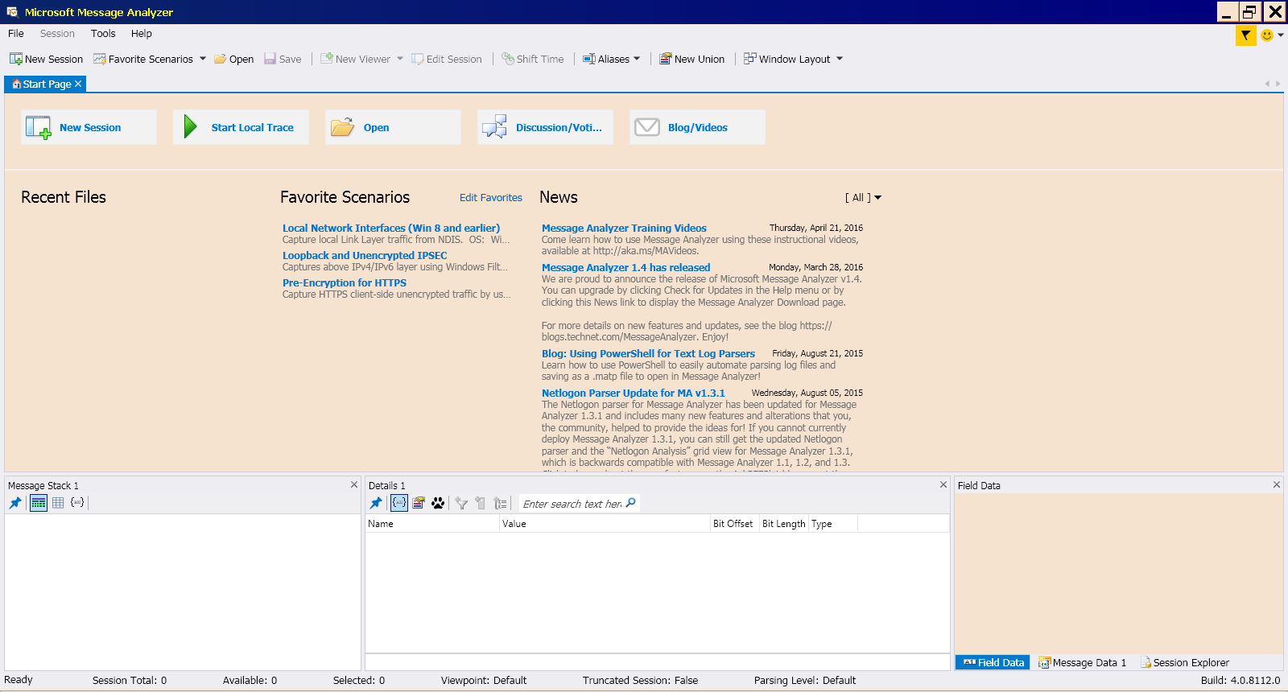Expand the New Viewer dropdown arrow
Image resolution: width=1288 pixels, height=692 pixels.
[400, 59]
